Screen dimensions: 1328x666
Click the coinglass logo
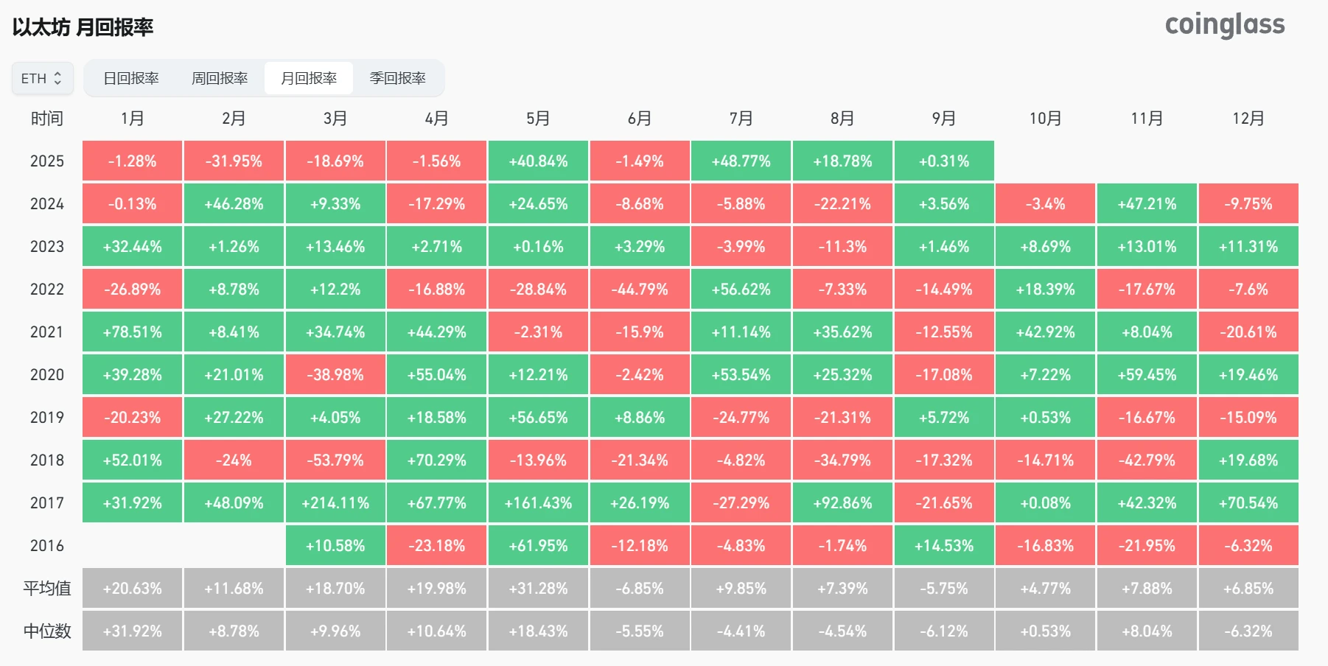pos(1224,25)
